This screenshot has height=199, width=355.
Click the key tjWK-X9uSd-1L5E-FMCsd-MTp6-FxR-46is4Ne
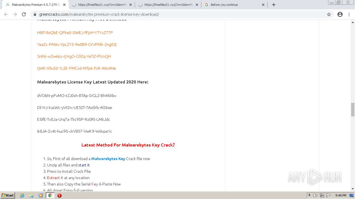coord(77,68)
